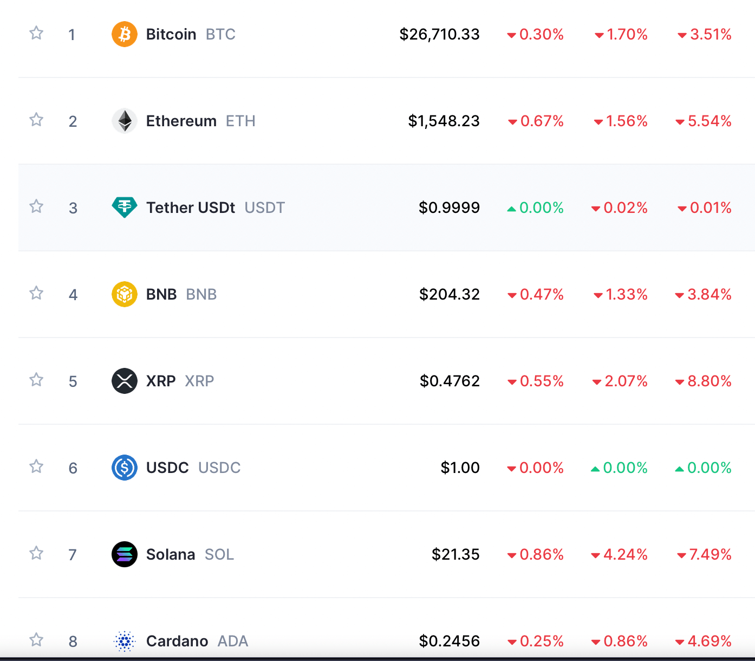Screen dimensions: 755x661
Task: Click the Solana logo icon
Action: pos(125,554)
